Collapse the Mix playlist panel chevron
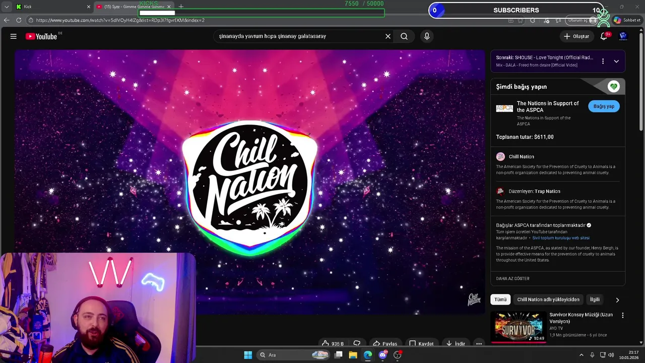Image resolution: width=645 pixels, height=363 pixels. coord(616,61)
